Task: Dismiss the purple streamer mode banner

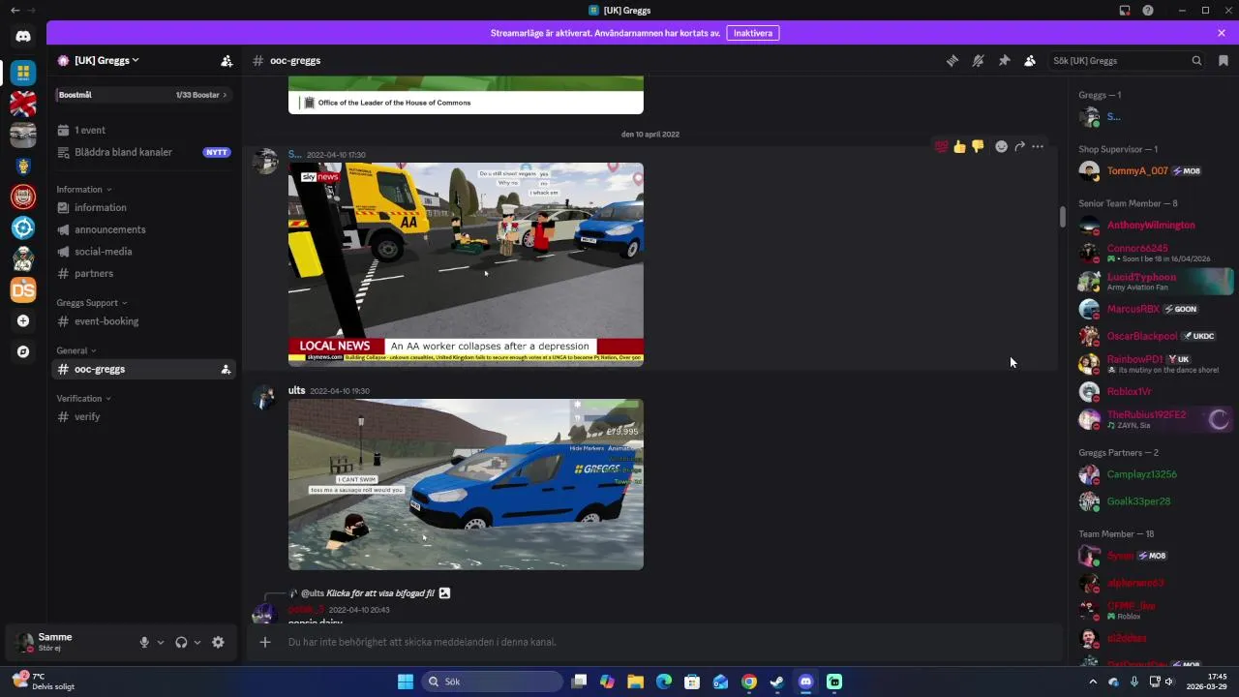Action: [1222, 33]
